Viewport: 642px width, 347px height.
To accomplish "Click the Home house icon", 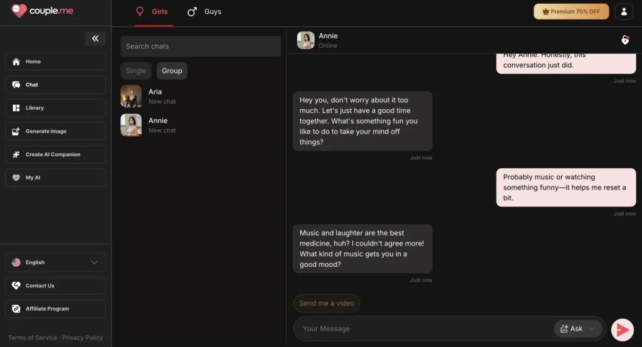I will (16, 61).
